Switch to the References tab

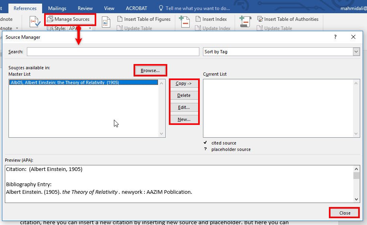(25, 8)
